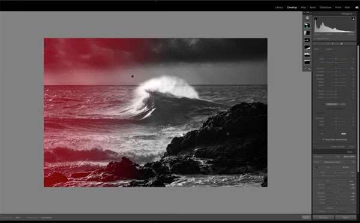
Task: Click the Auto tone button
Action: tap(351, 181)
